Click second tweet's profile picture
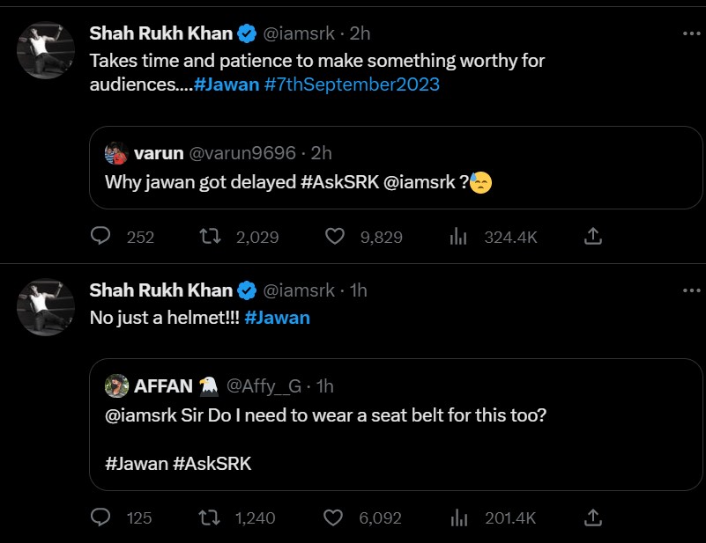706x543 pixels. (46, 308)
